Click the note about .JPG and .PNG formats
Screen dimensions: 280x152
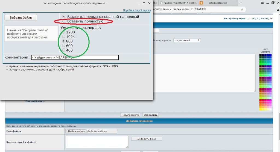point(63,66)
